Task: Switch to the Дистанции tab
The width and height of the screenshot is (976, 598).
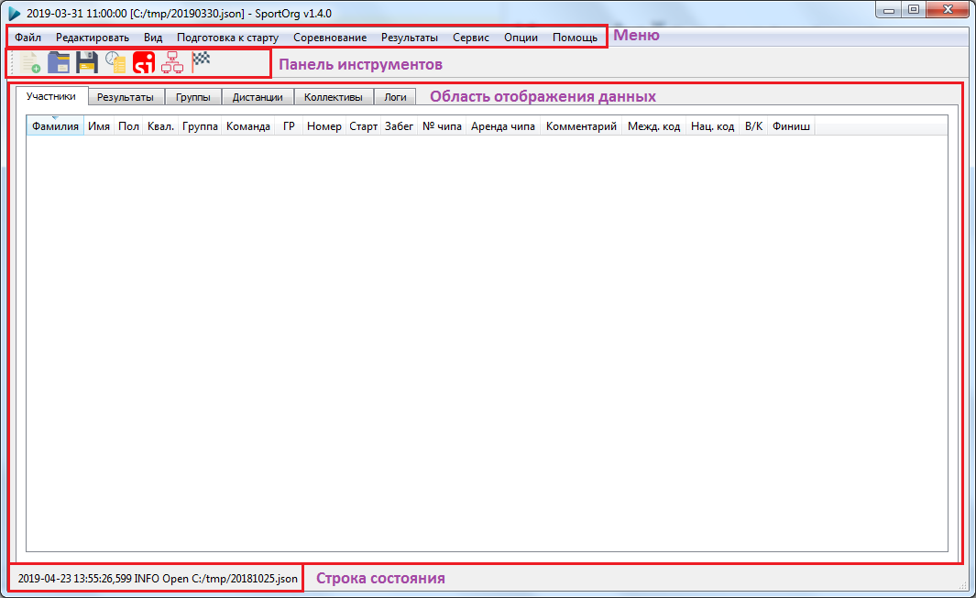Action: coord(258,97)
